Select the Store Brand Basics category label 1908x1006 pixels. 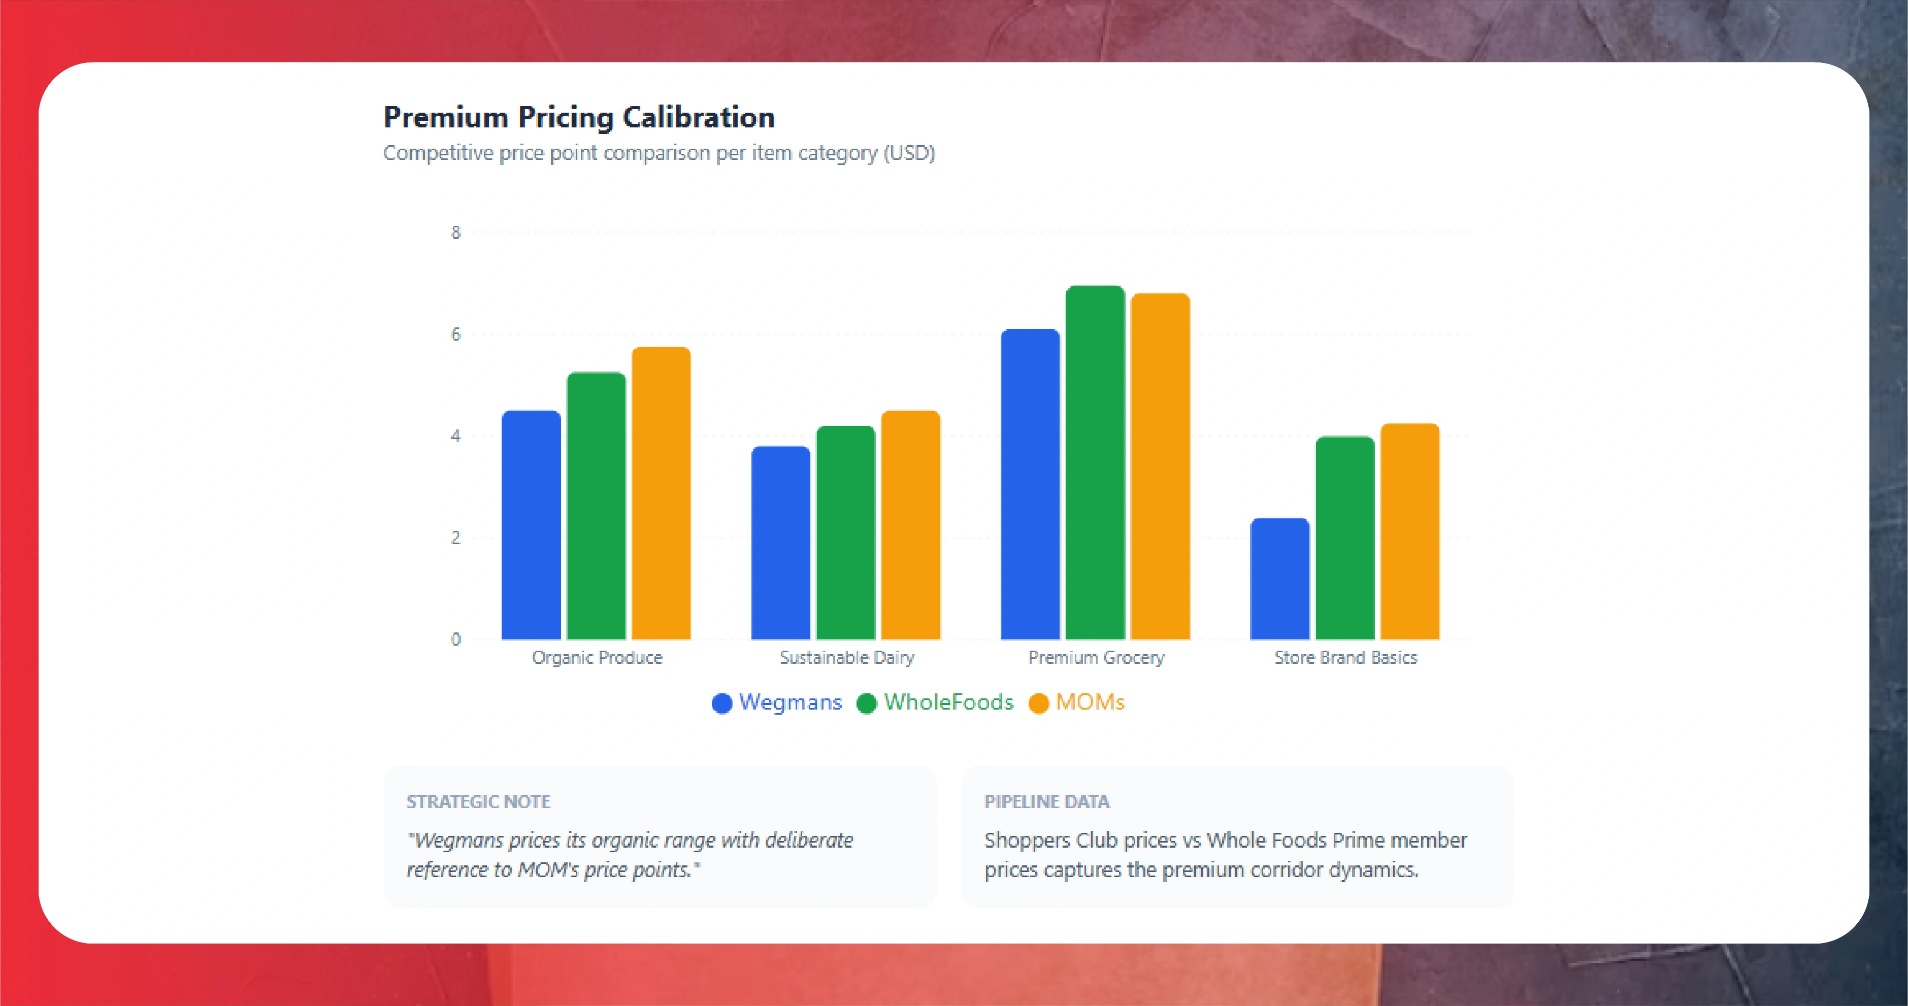(1345, 657)
